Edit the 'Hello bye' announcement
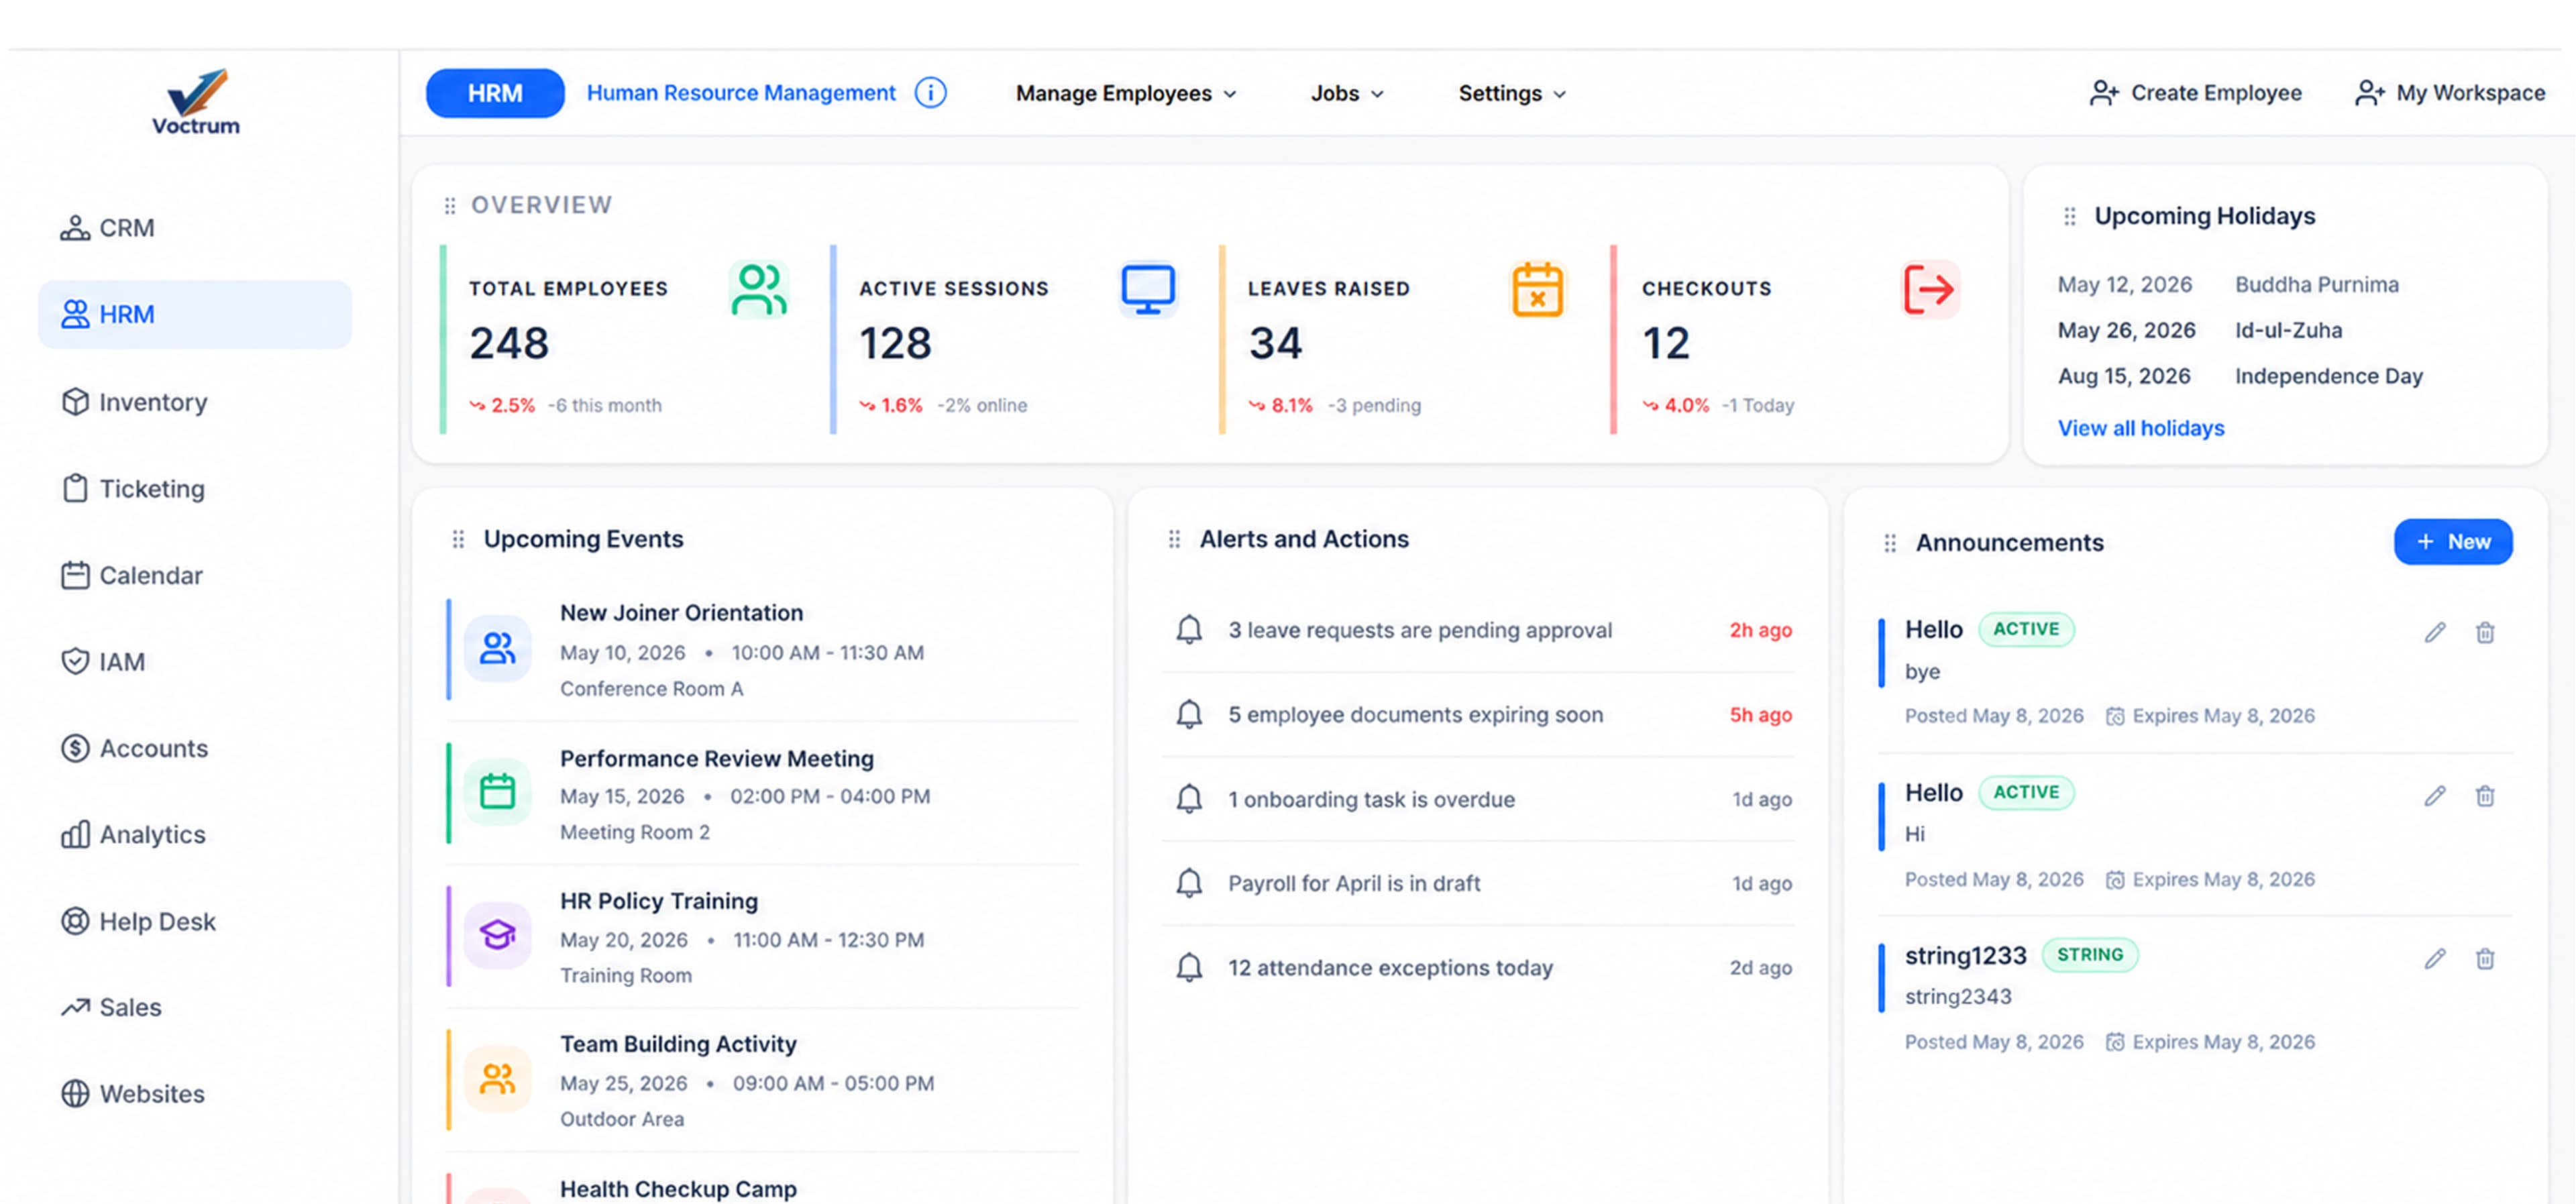2576x1204 pixels. click(2435, 632)
